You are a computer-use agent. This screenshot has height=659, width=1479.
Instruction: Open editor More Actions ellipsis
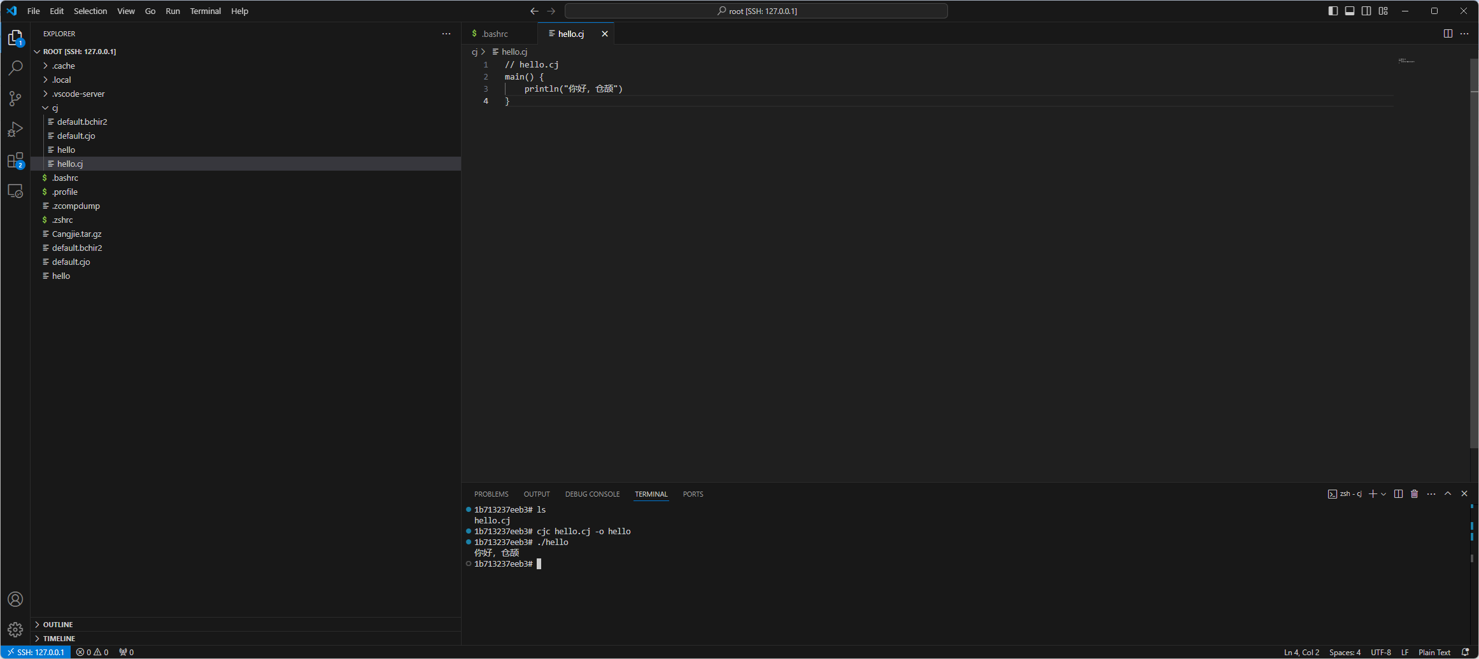click(x=1464, y=34)
